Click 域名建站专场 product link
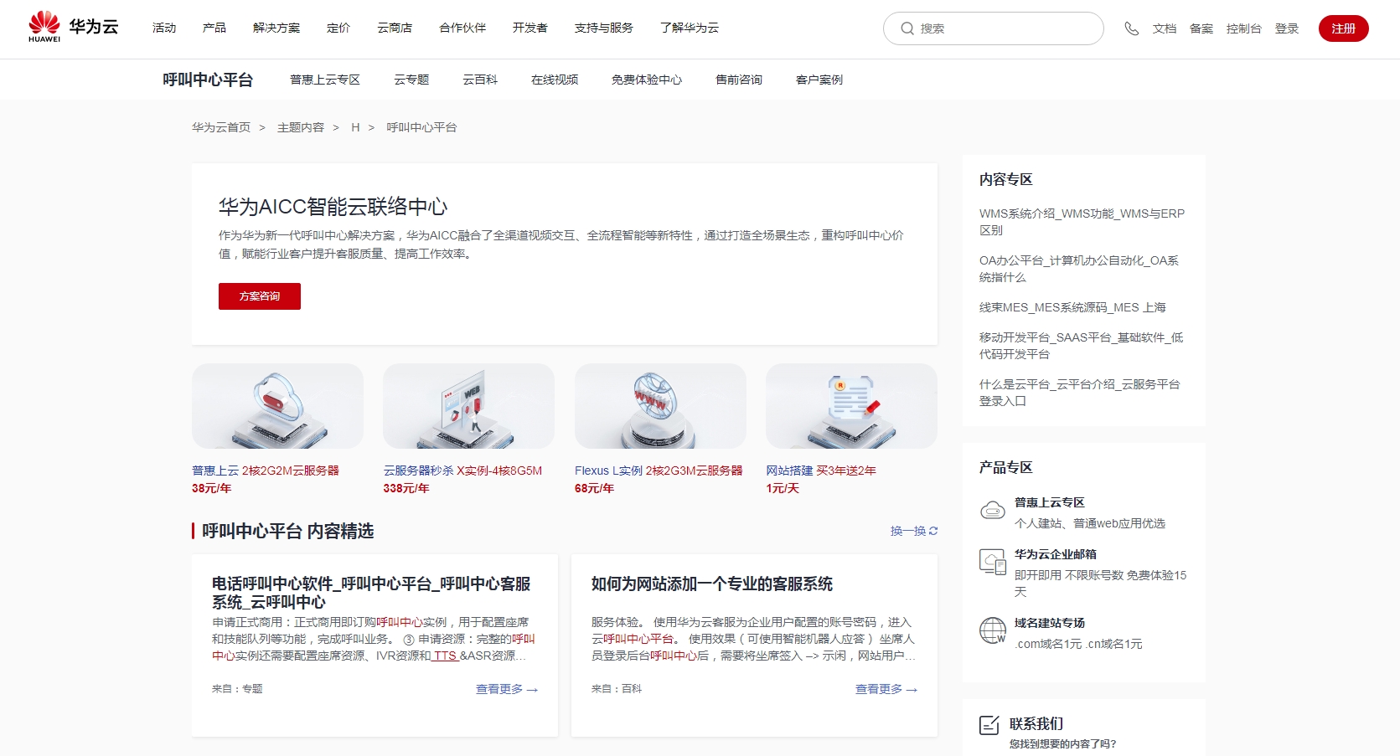1400x756 pixels. (1050, 623)
